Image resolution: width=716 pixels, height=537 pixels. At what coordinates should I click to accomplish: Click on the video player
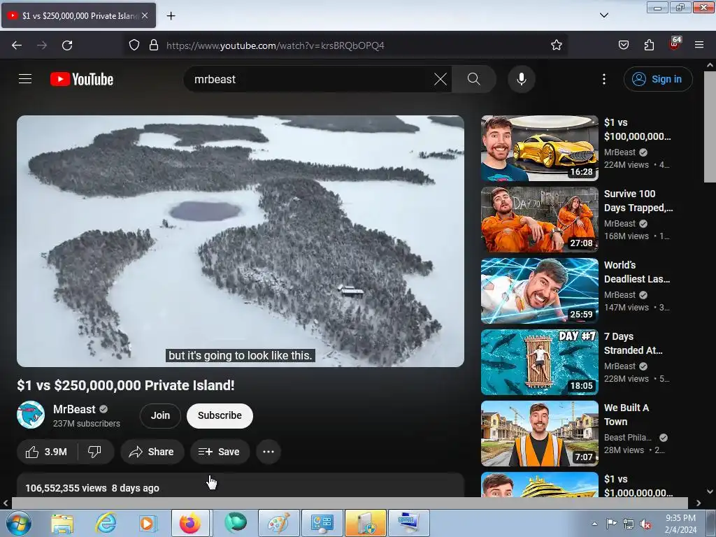pos(241,241)
